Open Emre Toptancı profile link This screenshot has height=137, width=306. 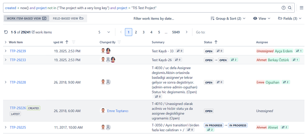(x=118, y=111)
